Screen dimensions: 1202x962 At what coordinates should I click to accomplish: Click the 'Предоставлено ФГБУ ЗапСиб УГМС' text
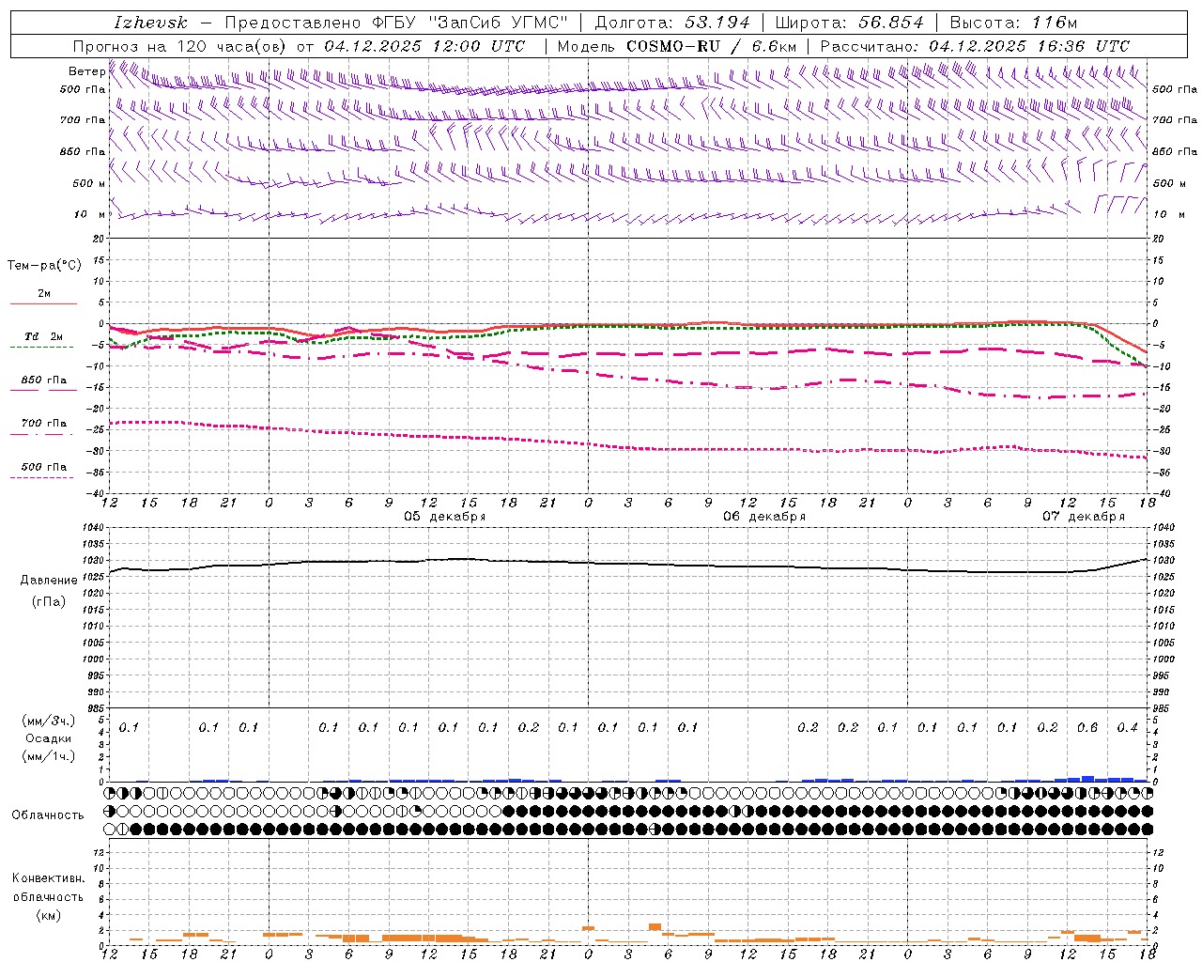click(x=395, y=23)
